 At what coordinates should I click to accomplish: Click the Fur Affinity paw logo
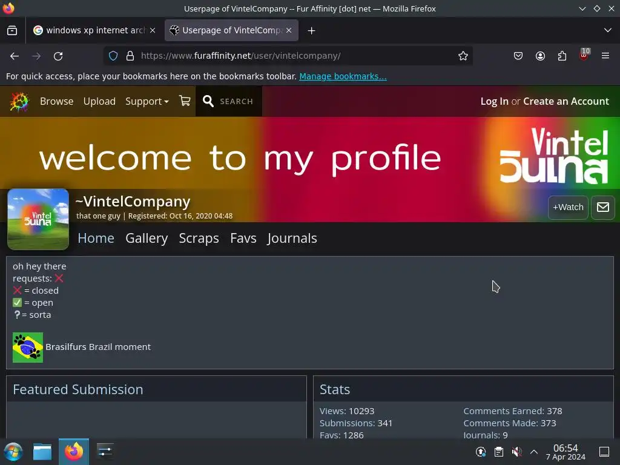tap(19, 101)
